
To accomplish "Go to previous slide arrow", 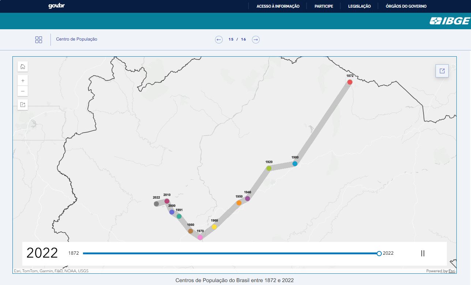I will 219,39.
